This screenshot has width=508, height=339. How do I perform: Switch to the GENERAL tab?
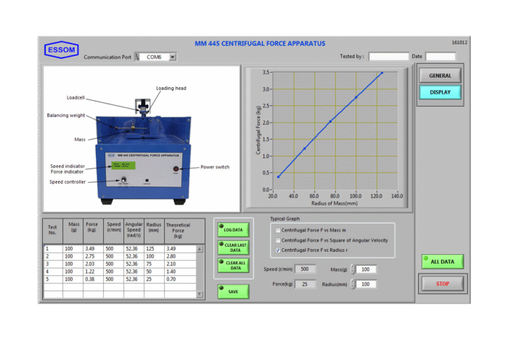click(440, 75)
